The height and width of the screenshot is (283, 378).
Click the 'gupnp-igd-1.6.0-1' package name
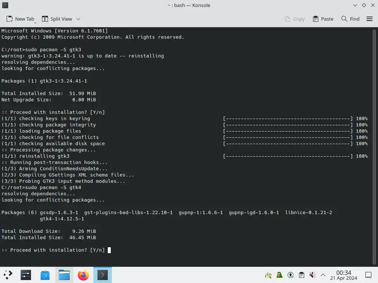click(x=254, y=213)
